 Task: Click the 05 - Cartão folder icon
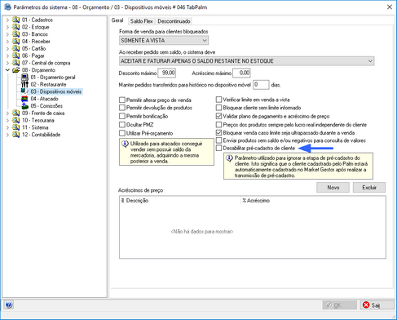click(x=16, y=48)
